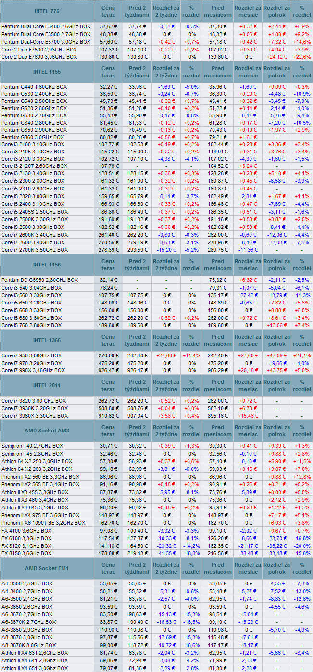Select A6-3670K 2,7GHz BOX row
This screenshot has width=313, height=672.
(156, 621)
